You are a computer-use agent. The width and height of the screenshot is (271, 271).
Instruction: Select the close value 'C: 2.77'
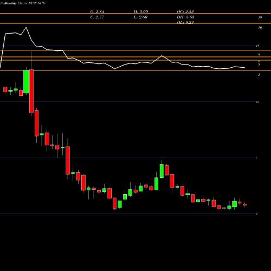click(97, 17)
